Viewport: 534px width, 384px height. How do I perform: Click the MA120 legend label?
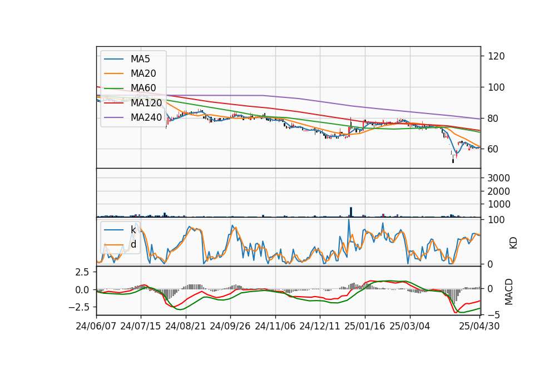(x=146, y=102)
